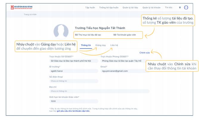The image size is (199, 120).
Task: Click the Chỉnh sửa link
Action: (x=145, y=53)
